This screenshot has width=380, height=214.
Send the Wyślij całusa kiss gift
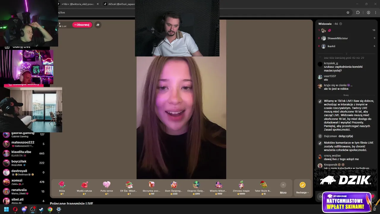pyautogui.click(x=84, y=188)
